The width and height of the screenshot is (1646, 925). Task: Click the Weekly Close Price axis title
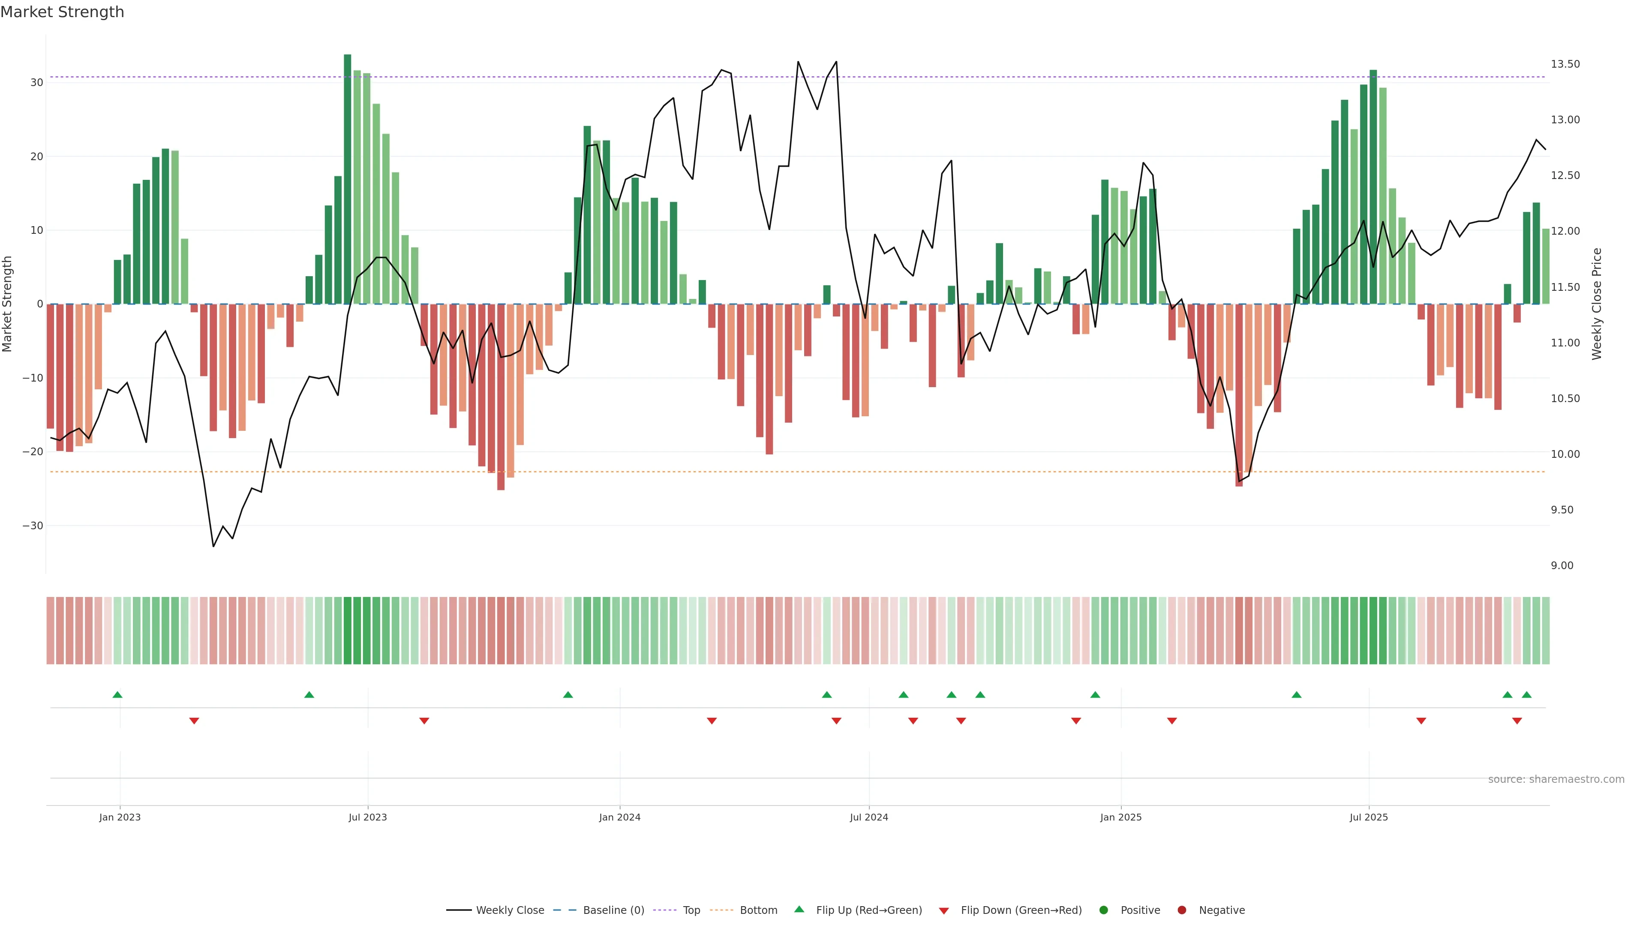[1597, 304]
